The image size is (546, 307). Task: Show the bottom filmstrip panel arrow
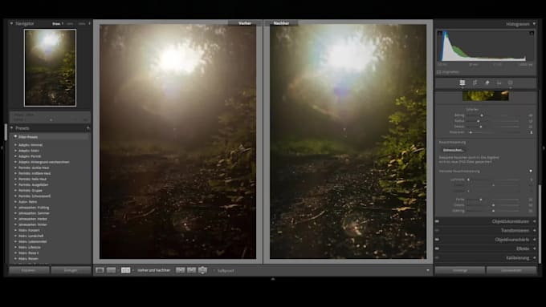click(273, 279)
